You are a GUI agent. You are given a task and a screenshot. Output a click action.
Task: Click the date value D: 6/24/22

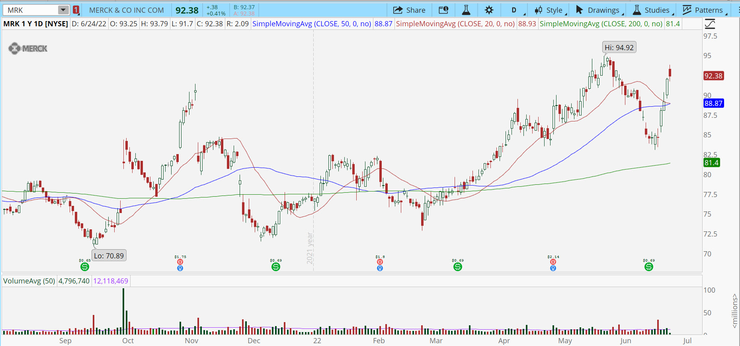89,24
